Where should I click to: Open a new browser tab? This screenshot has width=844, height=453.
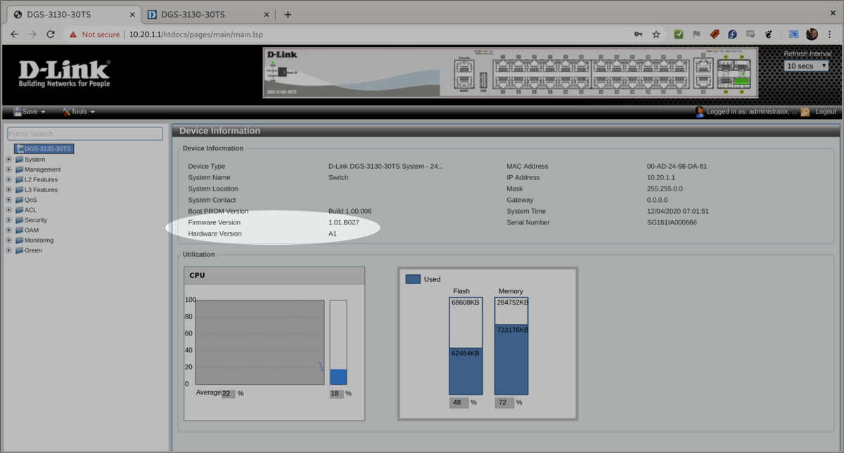[x=288, y=14]
